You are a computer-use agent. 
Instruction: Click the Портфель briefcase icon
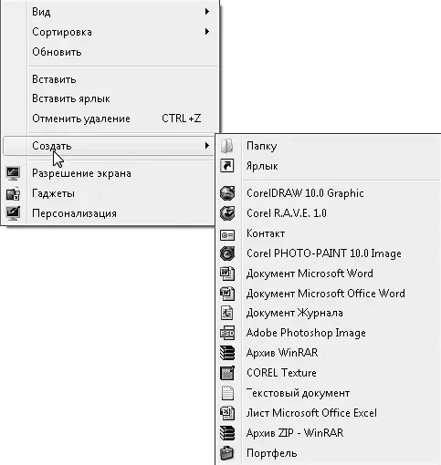[227, 453]
